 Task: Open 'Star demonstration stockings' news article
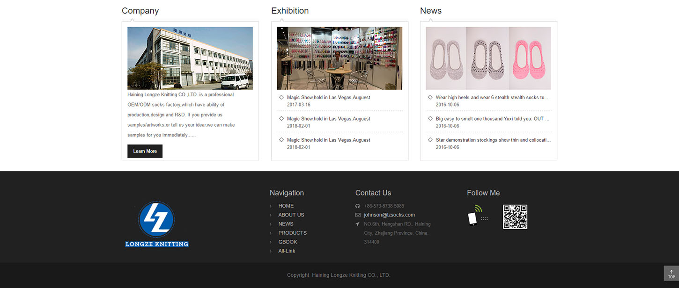493,140
